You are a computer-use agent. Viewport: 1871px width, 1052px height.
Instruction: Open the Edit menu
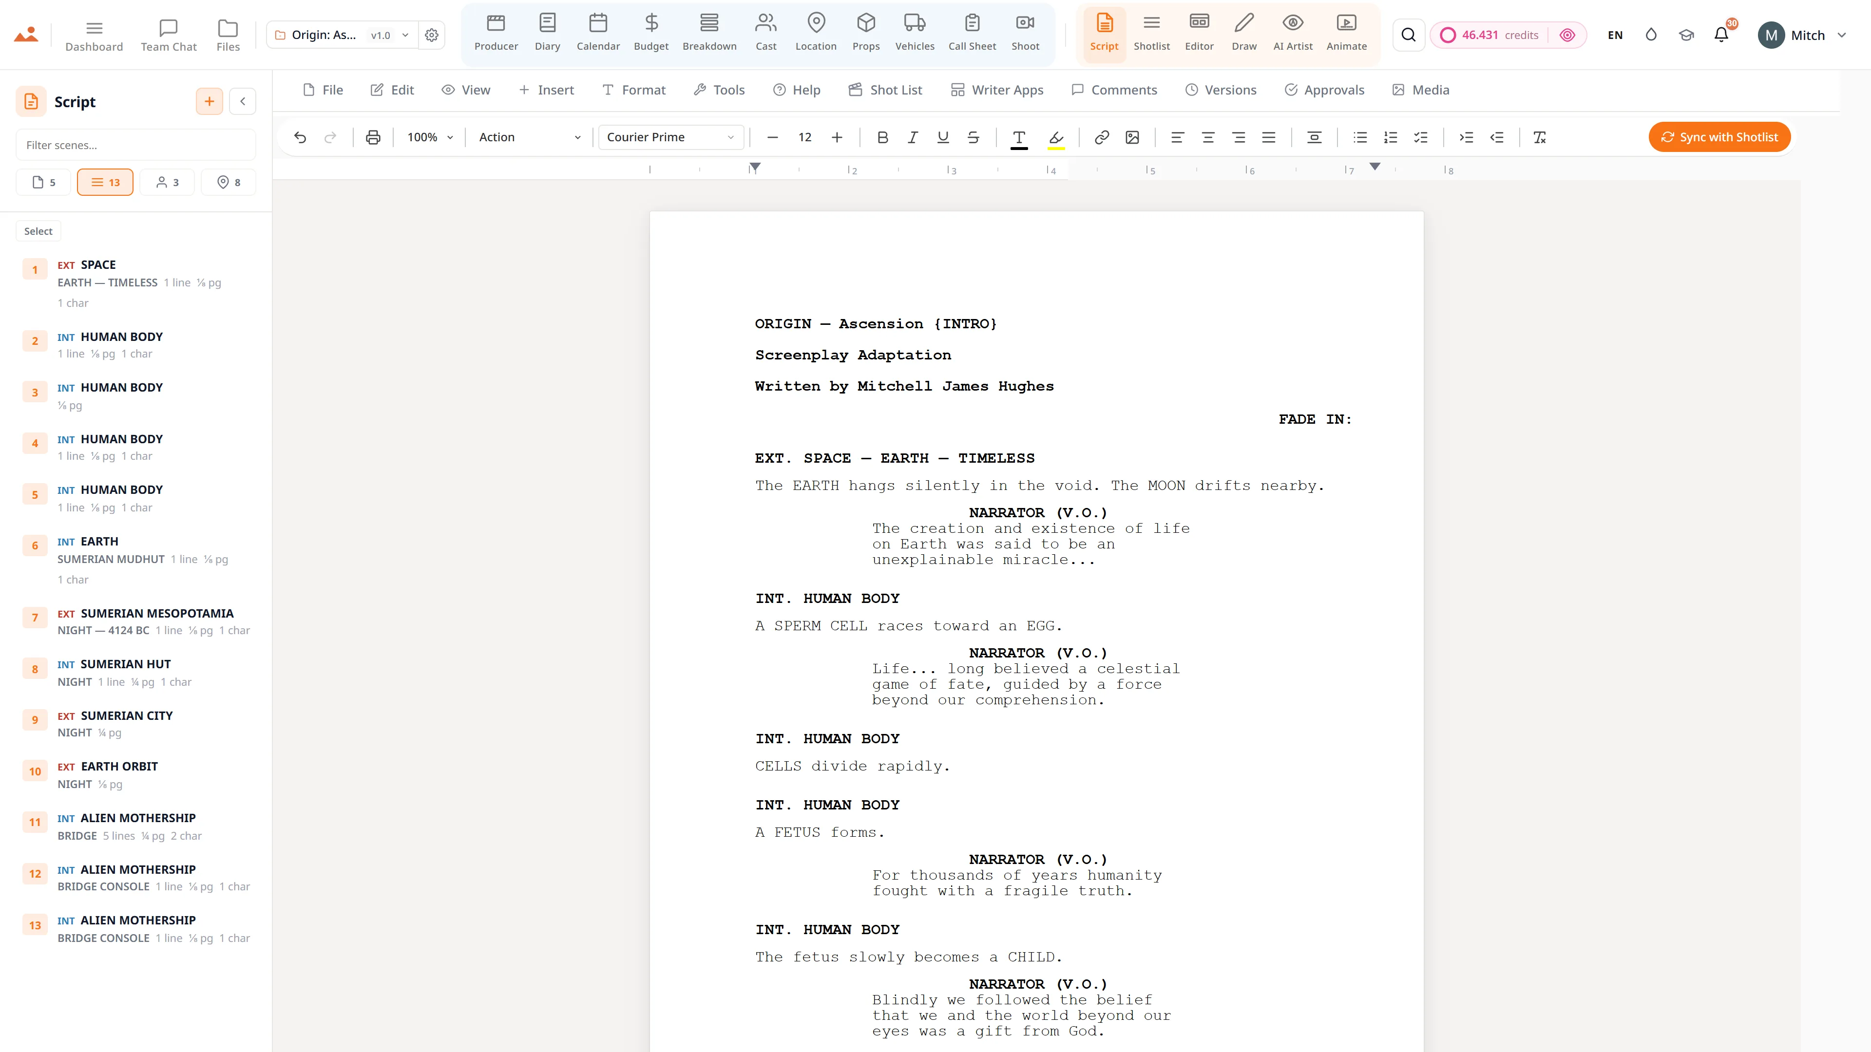click(392, 90)
